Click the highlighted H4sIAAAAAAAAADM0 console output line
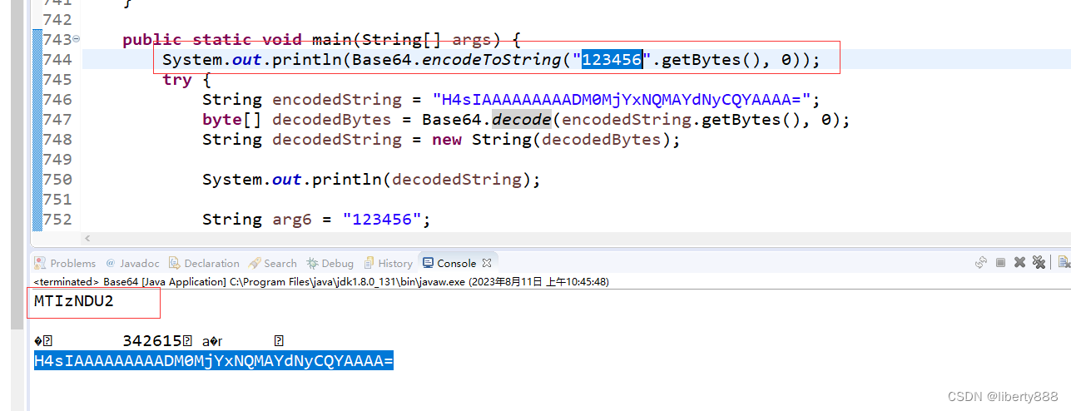 pyautogui.click(x=213, y=360)
